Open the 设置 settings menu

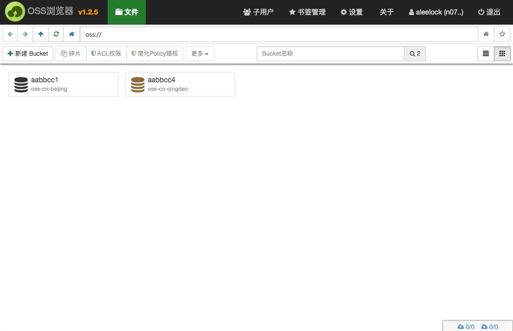pyautogui.click(x=352, y=12)
